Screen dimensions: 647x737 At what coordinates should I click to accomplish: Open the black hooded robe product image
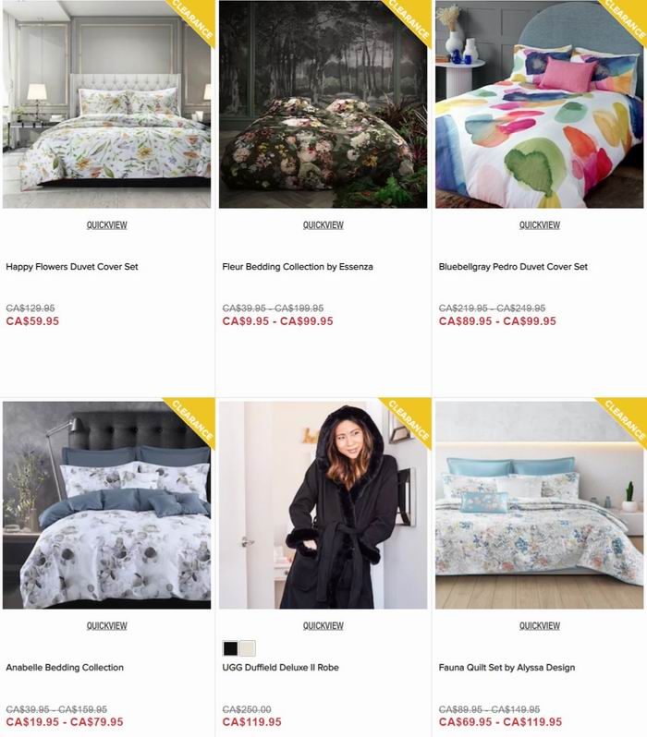(x=323, y=505)
